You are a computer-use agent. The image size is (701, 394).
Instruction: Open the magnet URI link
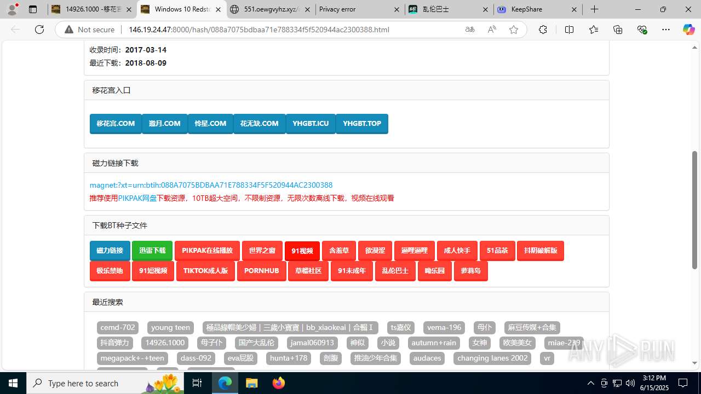[211, 185]
